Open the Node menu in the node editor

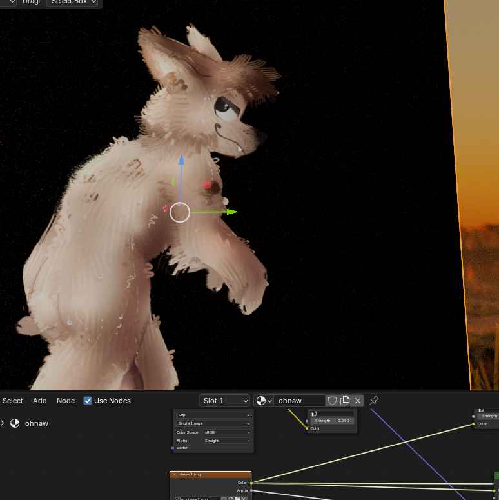[66, 401]
